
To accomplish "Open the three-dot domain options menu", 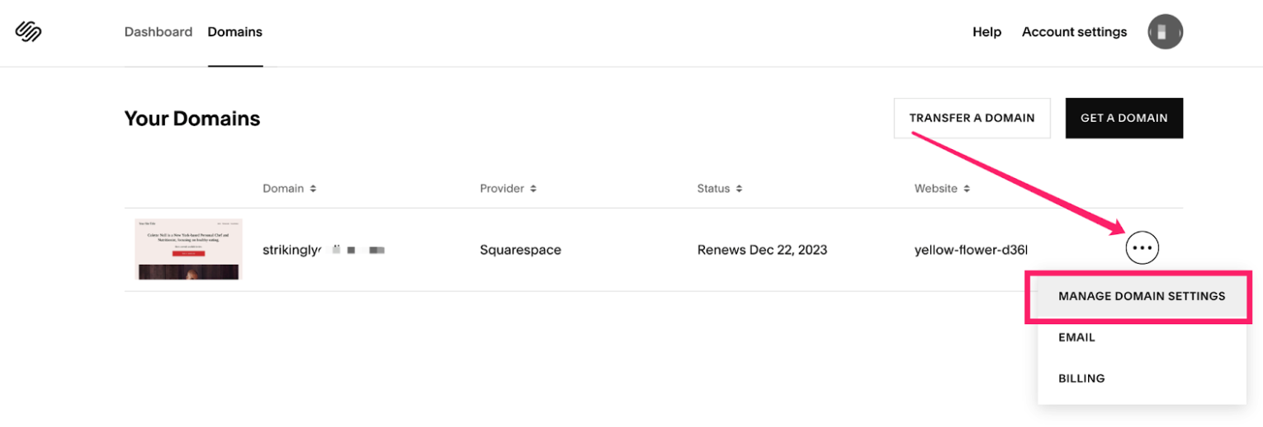I will coord(1142,247).
